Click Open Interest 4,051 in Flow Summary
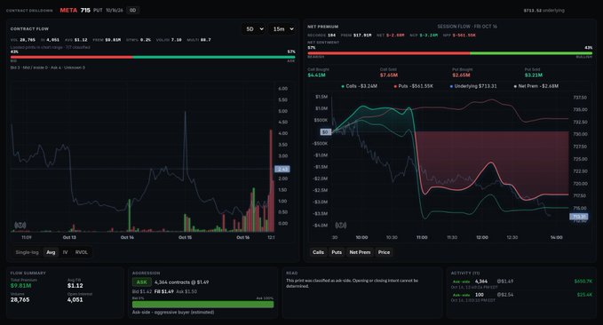The width and height of the screenshot is (603, 325). tap(75, 299)
